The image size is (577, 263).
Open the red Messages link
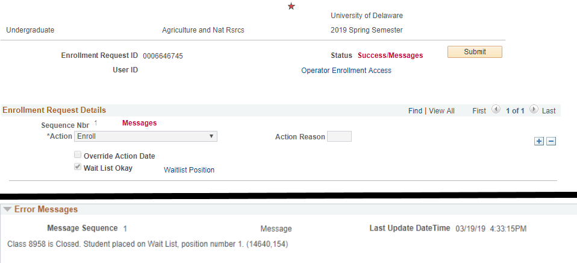[139, 123]
